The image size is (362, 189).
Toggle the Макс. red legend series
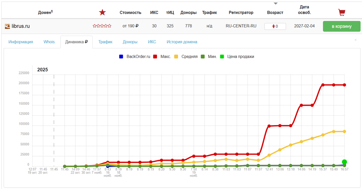[155, 57]
